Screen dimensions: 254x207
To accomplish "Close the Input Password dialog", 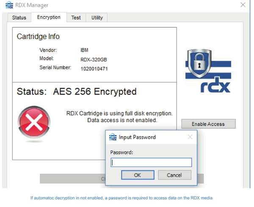I will pos(190,137).
